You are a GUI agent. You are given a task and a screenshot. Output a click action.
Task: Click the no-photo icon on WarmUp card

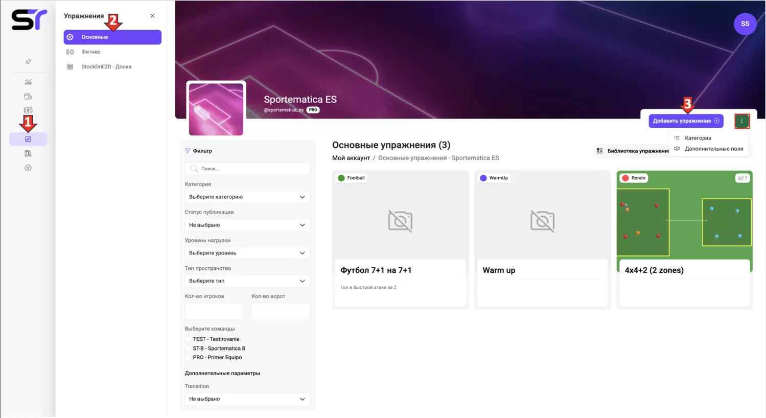coord(542,221)
